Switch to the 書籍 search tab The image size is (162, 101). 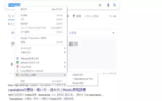tap(77, 16)
